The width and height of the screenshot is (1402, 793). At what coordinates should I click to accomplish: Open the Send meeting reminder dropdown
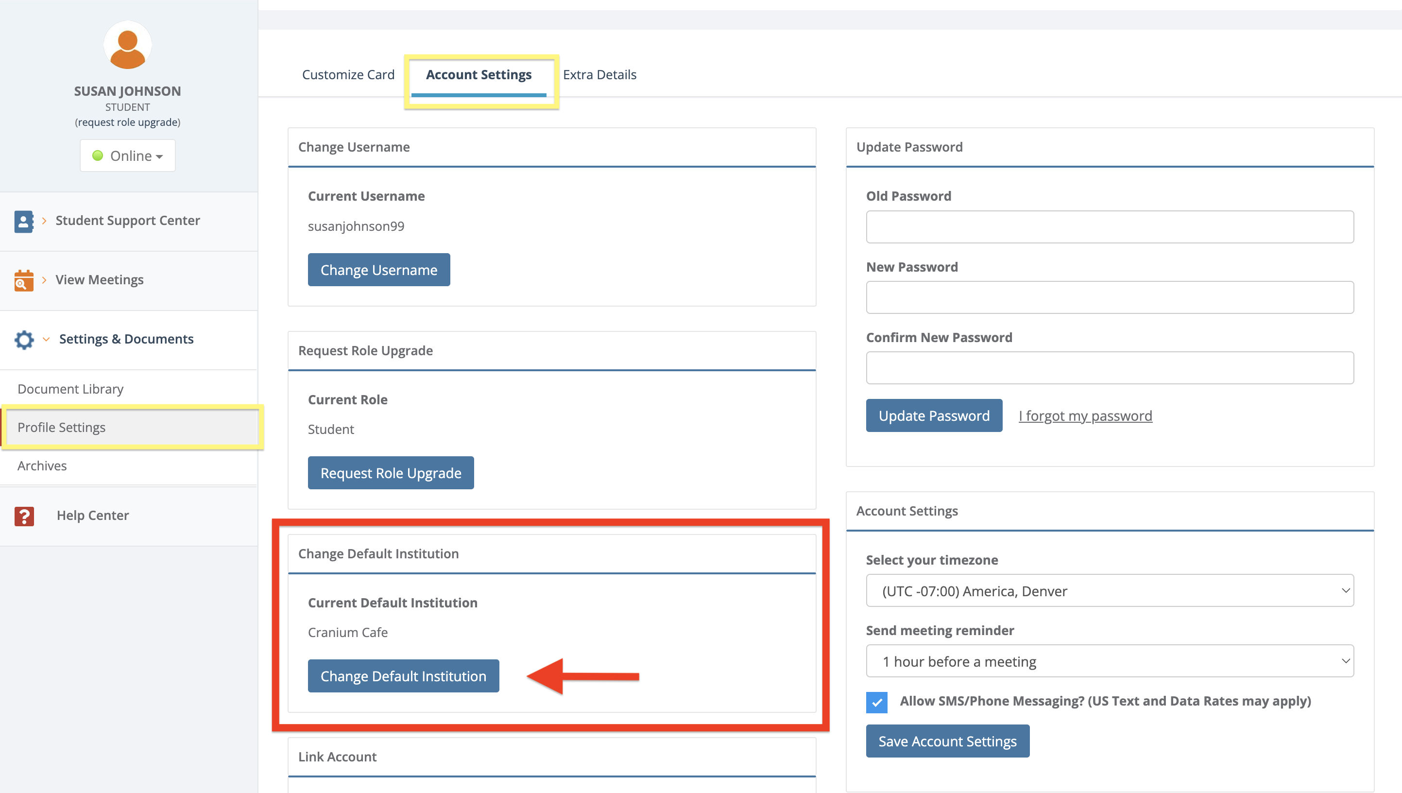(x=1109, y=661)
